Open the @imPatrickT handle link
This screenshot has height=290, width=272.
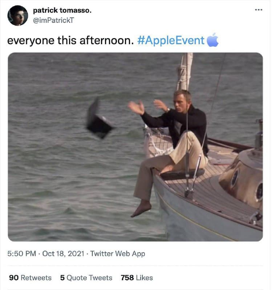(x=53, y=20)
